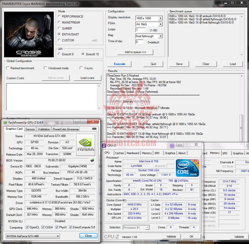The image size is (249, 244).
Task: Click Add to queue button
Action: point(135,52)
